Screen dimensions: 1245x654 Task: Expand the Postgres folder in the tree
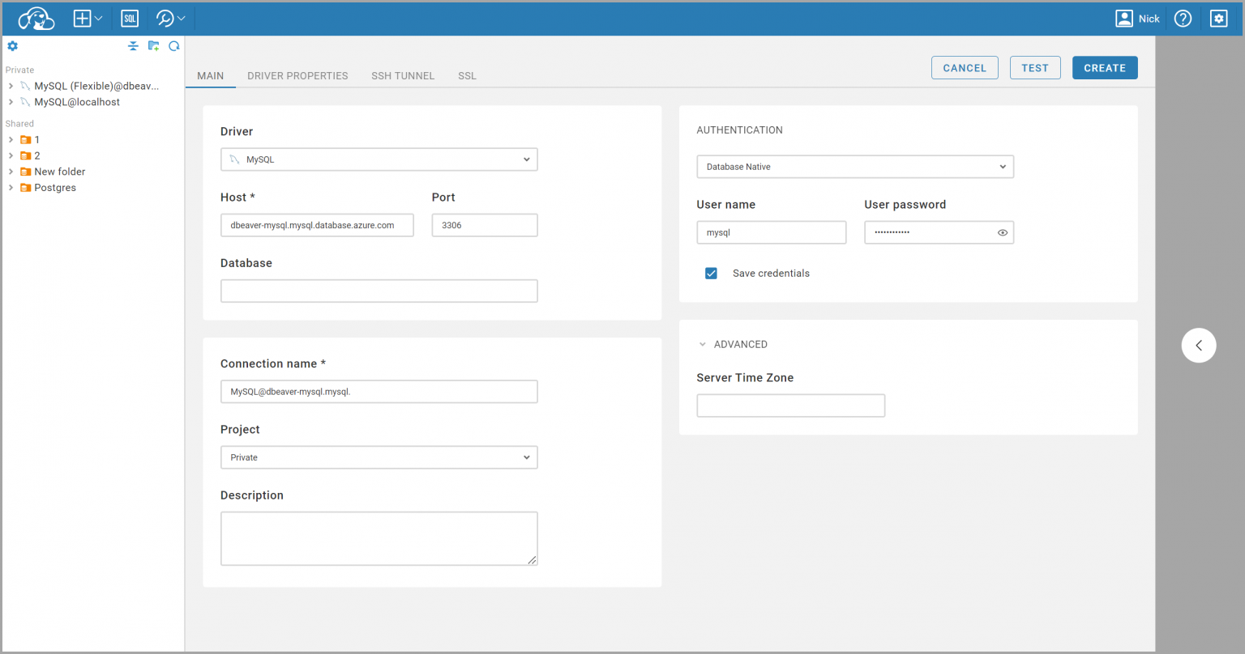(x=11, y=187)
